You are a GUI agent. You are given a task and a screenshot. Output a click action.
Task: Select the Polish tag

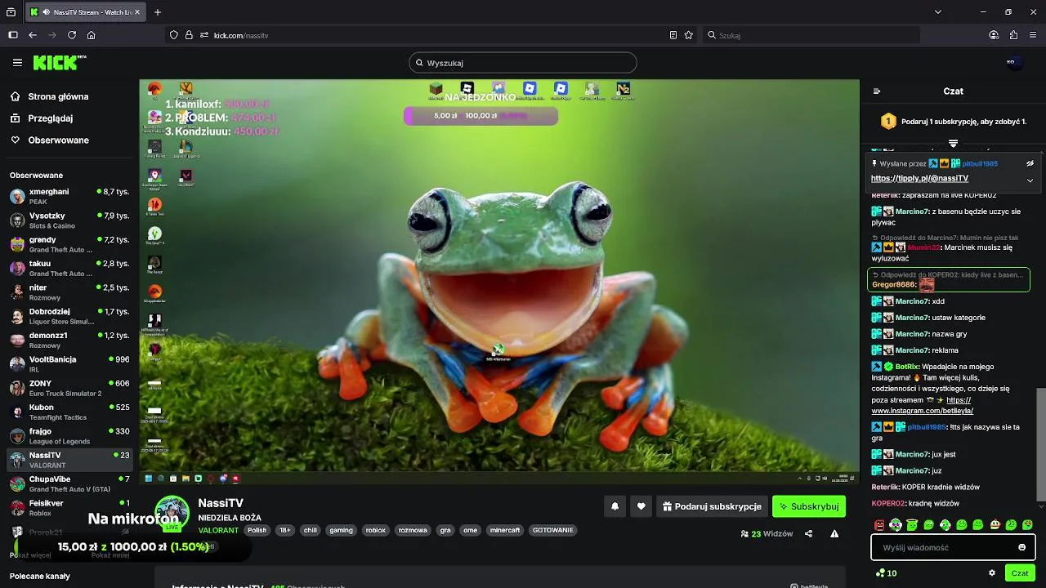[x=257, y=530]
